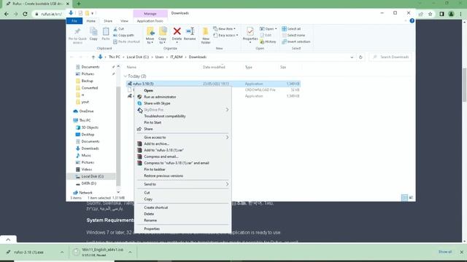Expand the Send to submenu
This screenshot has height=262, width=467.
click(x=183, y=184)
